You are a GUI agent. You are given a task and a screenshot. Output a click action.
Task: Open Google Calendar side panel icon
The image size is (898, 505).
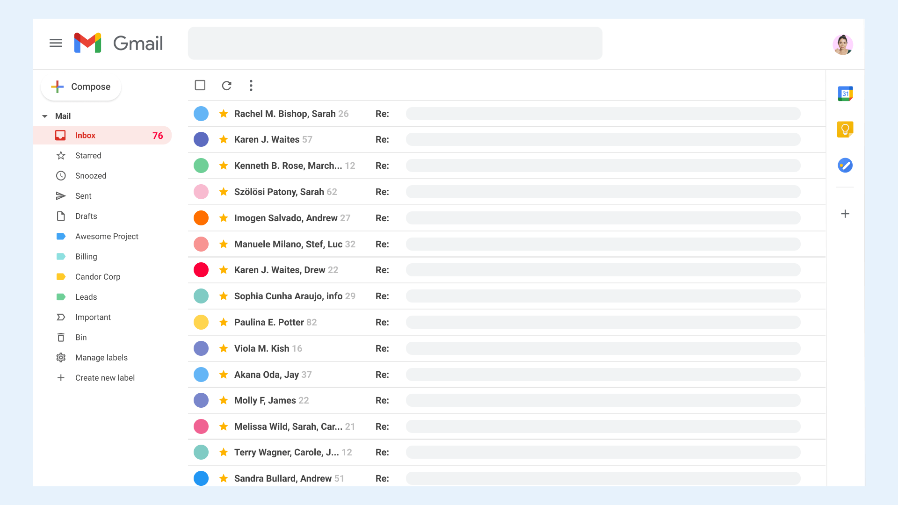[845, 94]
